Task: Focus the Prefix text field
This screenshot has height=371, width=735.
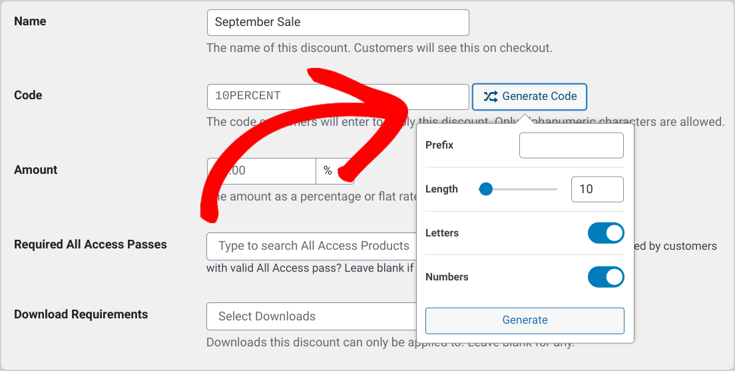Action: (571, 145)
